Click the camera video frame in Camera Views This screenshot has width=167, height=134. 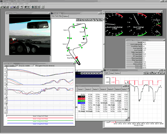coord(30,35)
